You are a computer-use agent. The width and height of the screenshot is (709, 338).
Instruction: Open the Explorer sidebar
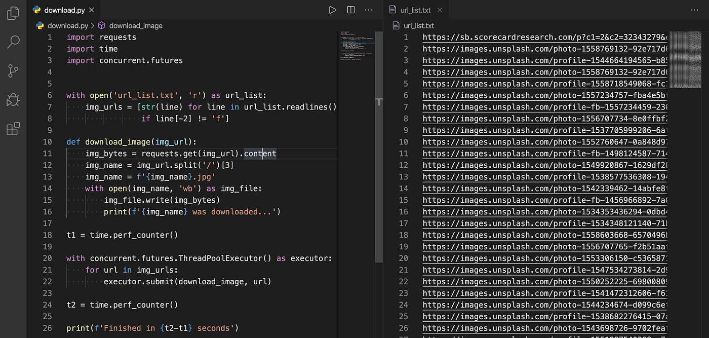point(13,13)
